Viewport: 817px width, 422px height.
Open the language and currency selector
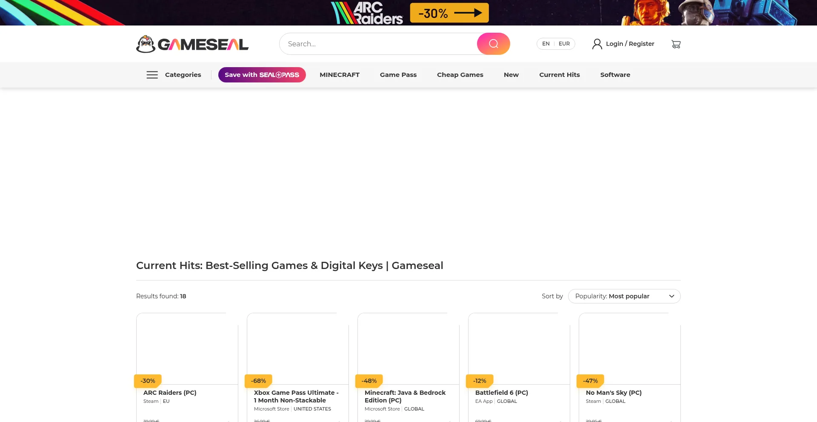point(555,44)
